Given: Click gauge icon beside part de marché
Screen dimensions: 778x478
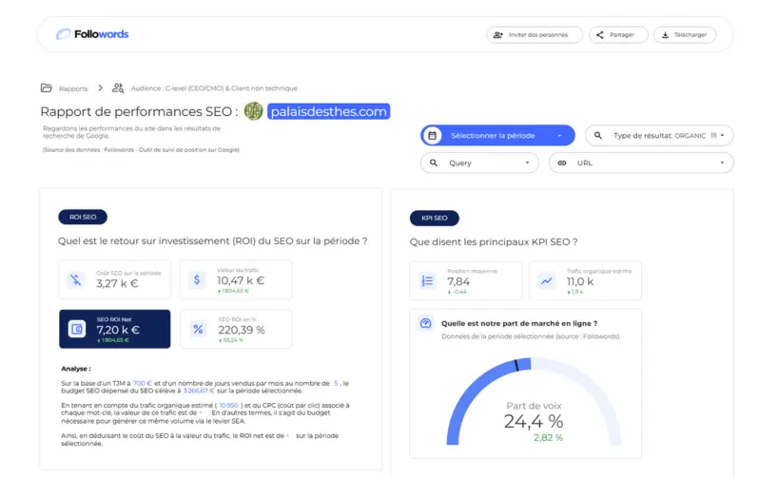Looking at the screenshot, I should (426, 323).
